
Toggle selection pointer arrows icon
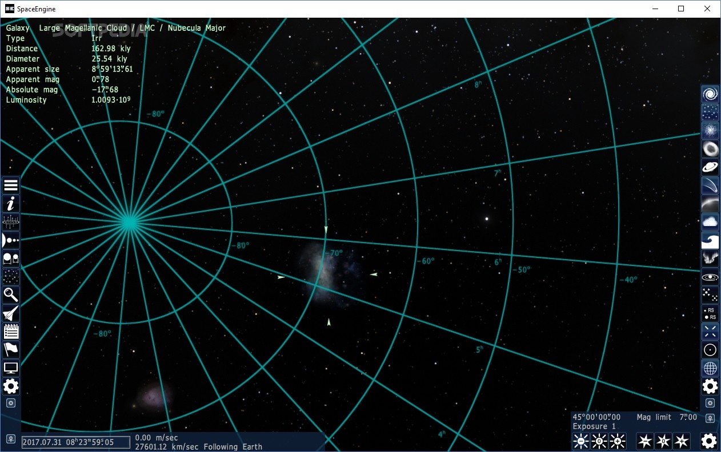click(710, 332)
